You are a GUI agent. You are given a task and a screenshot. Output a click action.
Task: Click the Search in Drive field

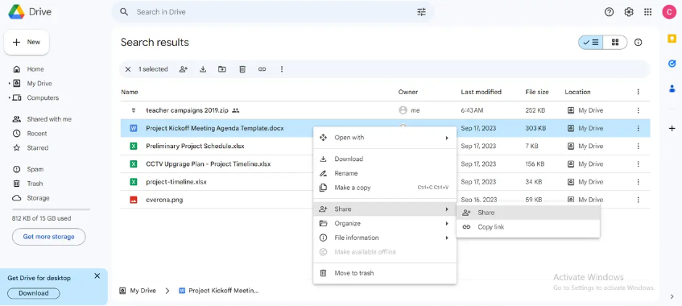273,12
